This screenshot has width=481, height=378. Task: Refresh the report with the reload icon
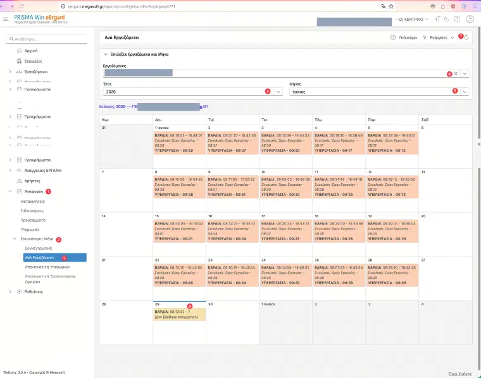466,38
